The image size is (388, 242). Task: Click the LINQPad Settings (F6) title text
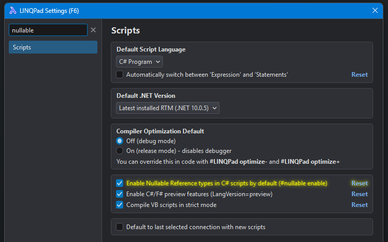pyautogui.click(x=49, y=10)
